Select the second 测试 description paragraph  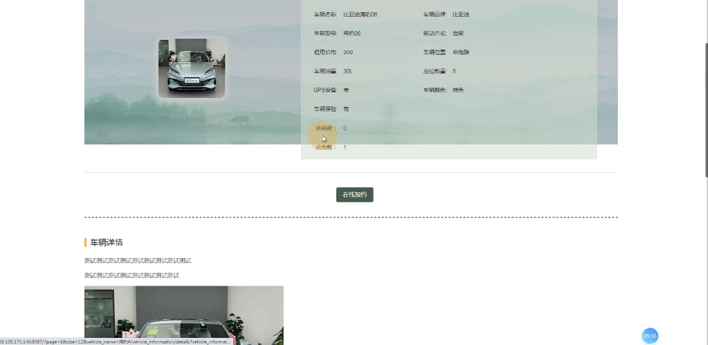132,275
